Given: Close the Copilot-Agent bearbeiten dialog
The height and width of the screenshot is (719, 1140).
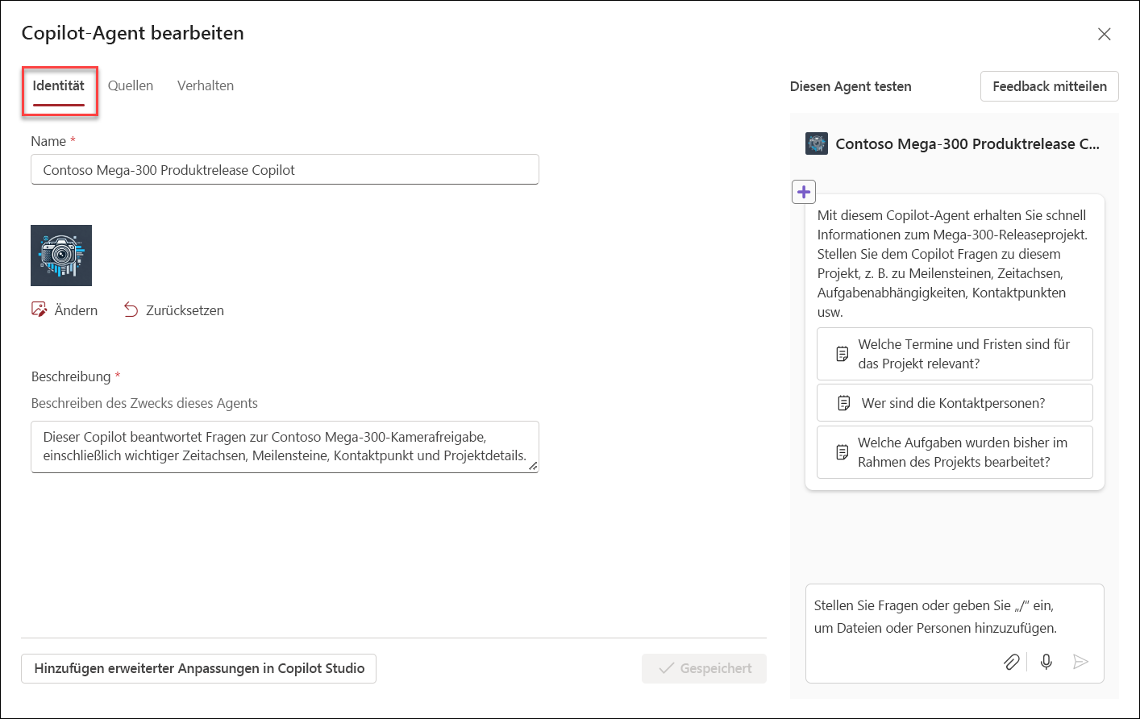Looking at the screenshot, I should pyautogui.click(x=1105, y=34).
